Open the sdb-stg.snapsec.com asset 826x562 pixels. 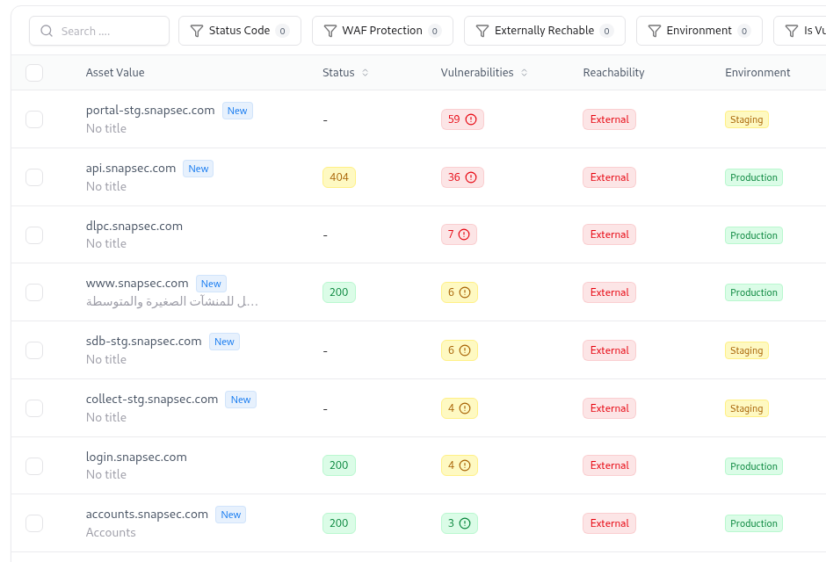click(x=144, y=342)
